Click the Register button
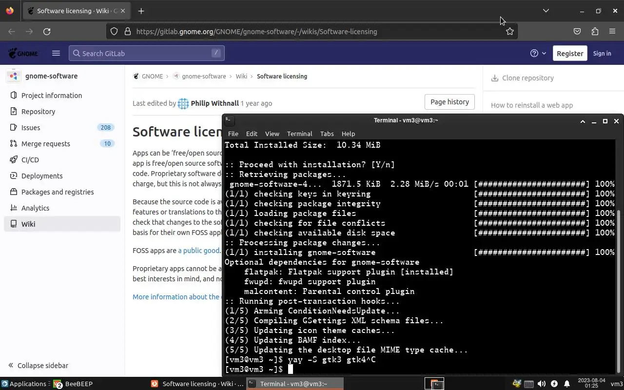624x390 pixels. (x=570, y=53)
